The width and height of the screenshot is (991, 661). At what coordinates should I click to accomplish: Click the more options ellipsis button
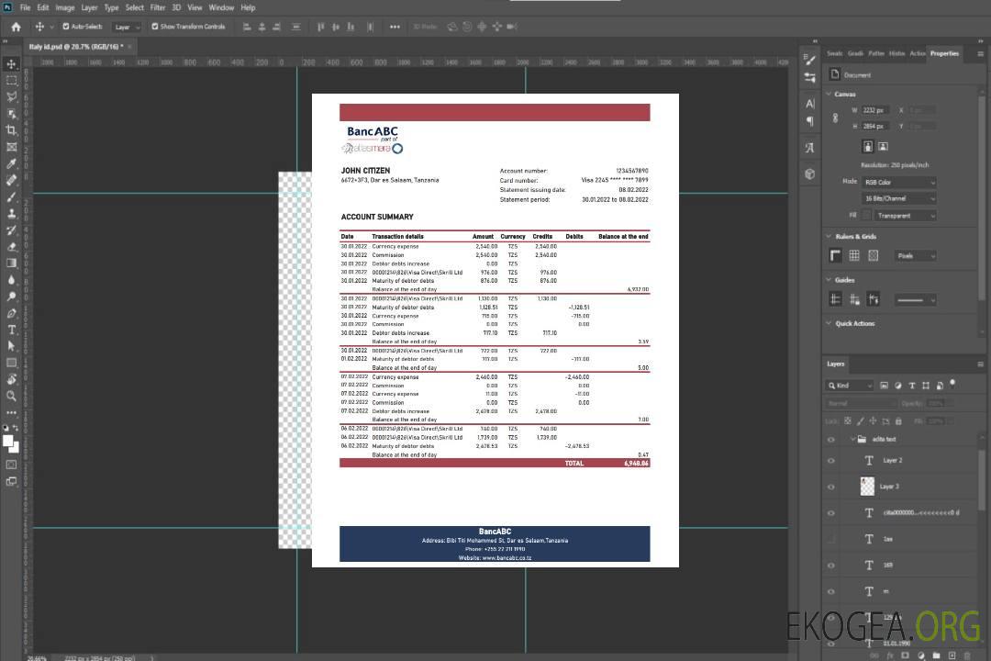(395, 27)
